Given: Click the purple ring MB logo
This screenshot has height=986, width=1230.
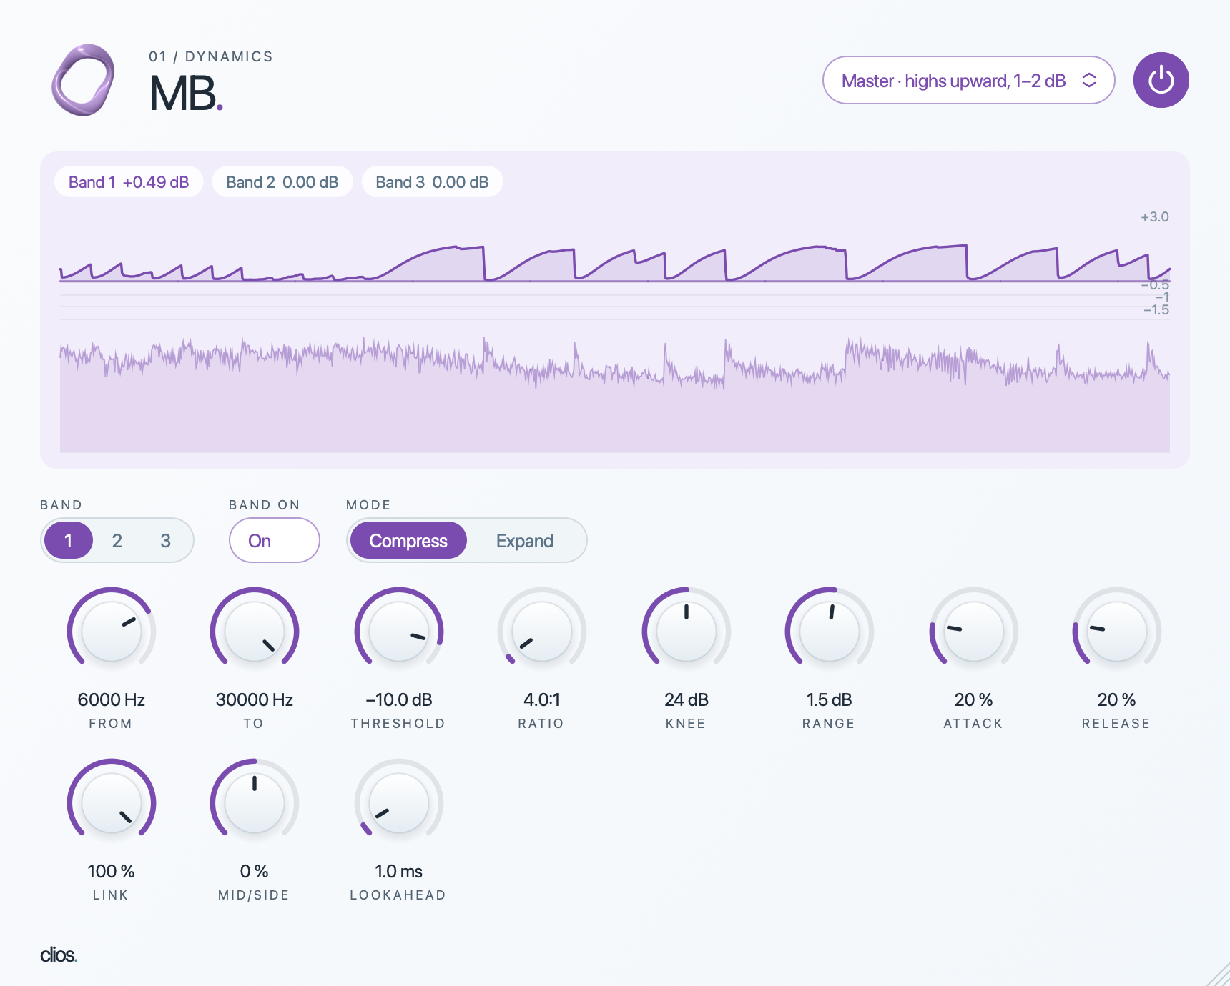Looking at the screenshot, I should 83,80.
